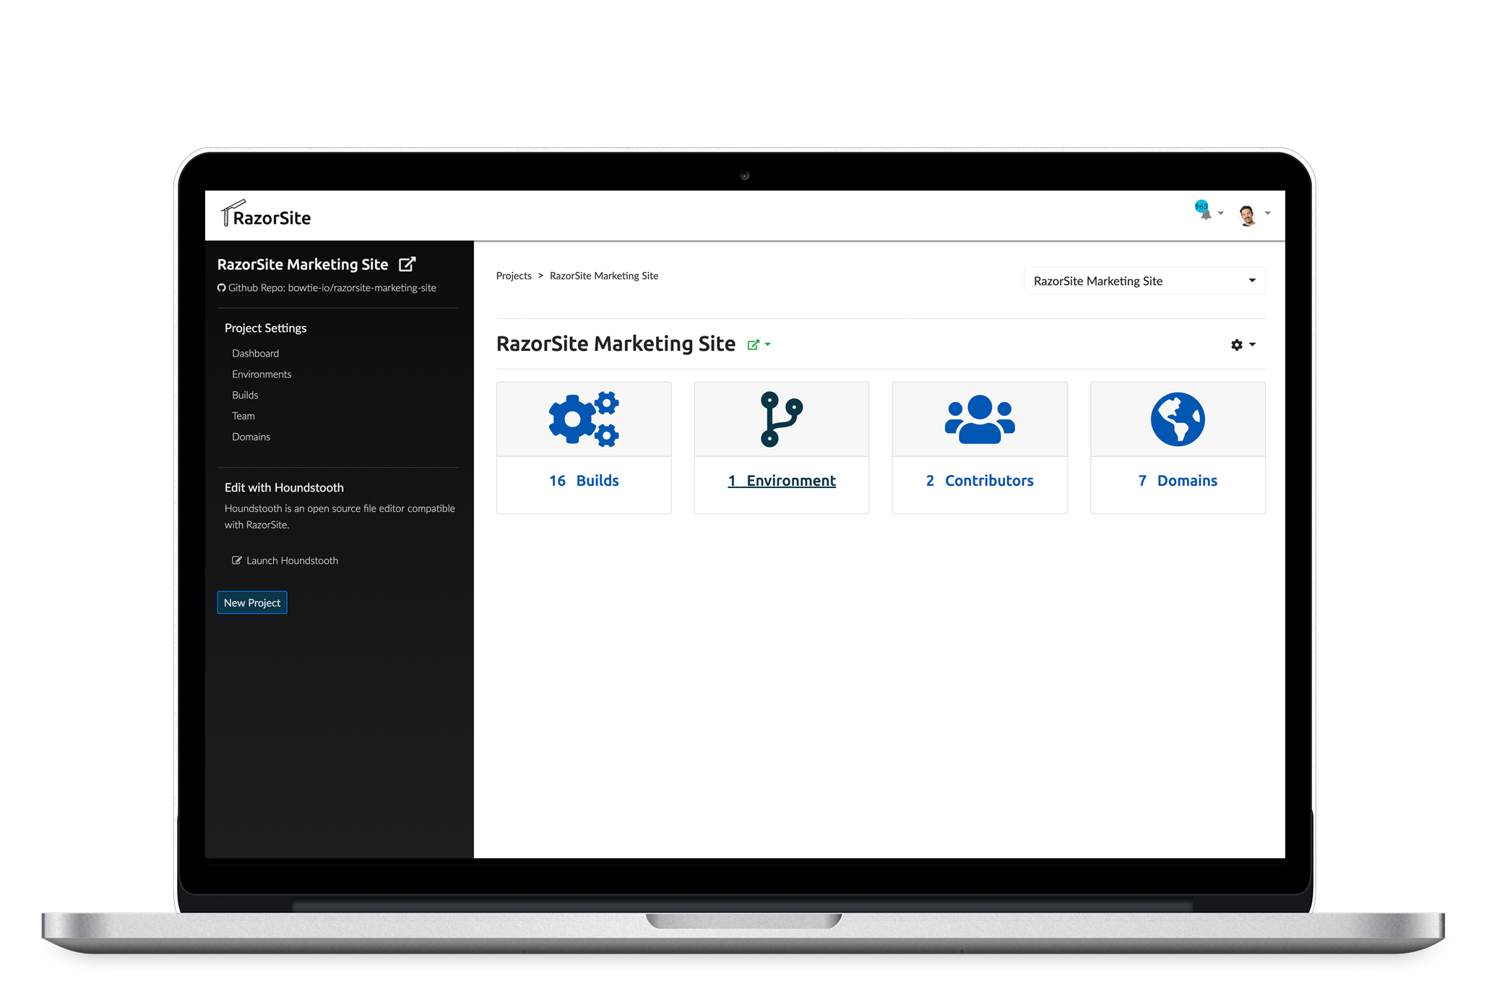Go to Dashboard in Project Settings

[x=256, y=353]
